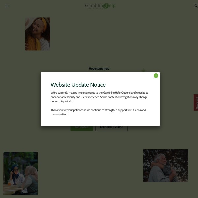Image resolution: width=198 pixels, height=198 pixels.
Task: Click the photo of the elderly man hugging
Action: pyautogui.click(x=165, y=165)
